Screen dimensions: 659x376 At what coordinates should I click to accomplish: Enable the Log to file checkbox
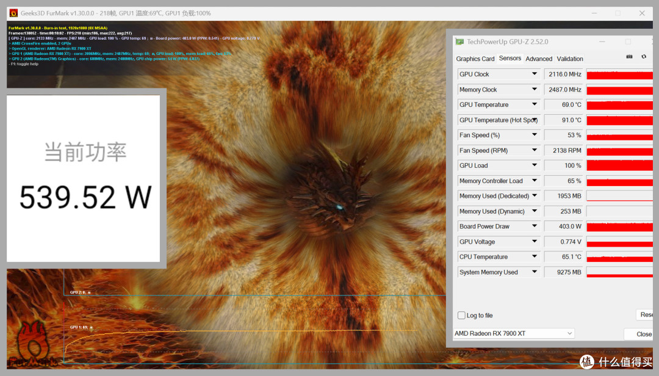click(461, 316)
